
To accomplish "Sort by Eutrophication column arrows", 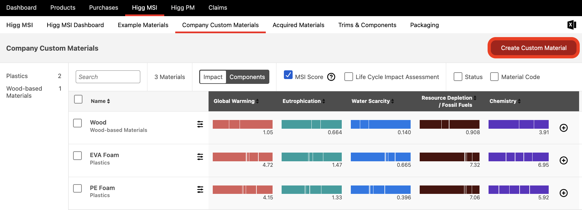I will [324, 101].
